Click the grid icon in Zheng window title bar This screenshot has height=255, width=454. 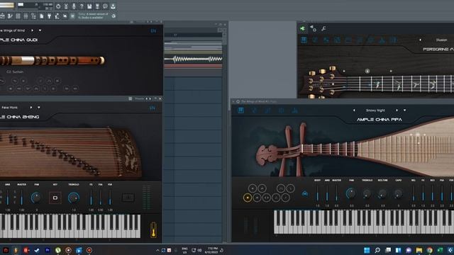(x=131, y=98)
